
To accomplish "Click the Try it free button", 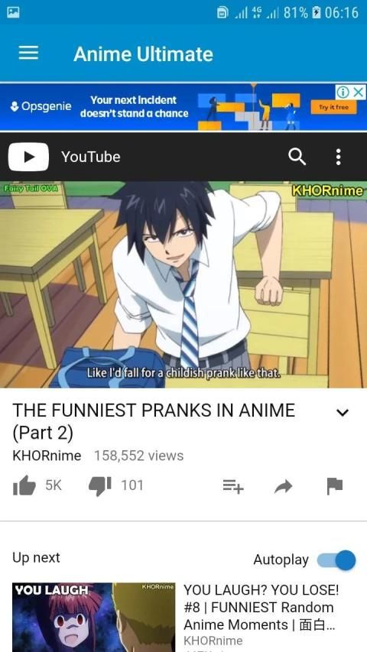I will [x=333, y=107].
